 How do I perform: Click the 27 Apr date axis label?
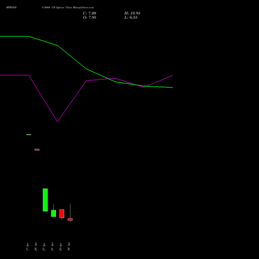[x=44, y=247]
